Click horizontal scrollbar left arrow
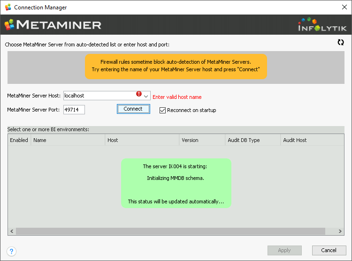Screen dimensions: 352x261 (12, 231)
